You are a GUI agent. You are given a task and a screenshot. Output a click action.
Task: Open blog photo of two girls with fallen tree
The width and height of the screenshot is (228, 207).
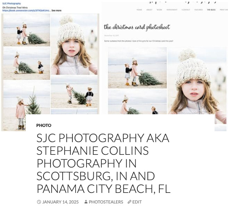coord(138,68)
